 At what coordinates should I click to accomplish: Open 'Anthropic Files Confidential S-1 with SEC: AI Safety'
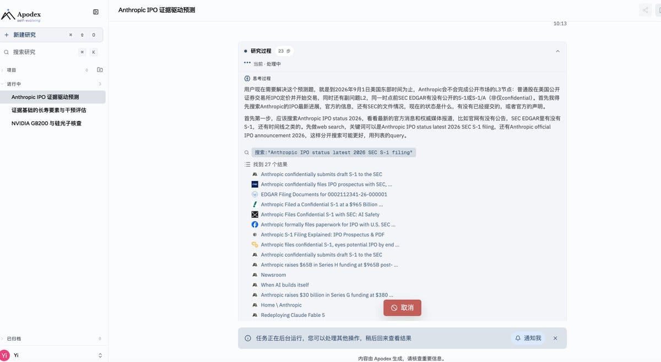point(320,215)
